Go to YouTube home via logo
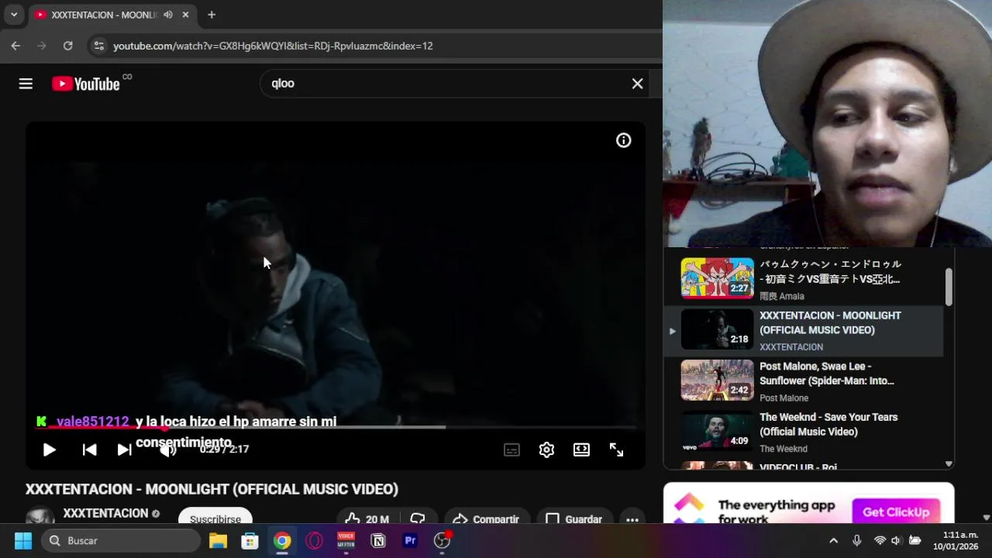Viewport: 992px width, 558px height. coord(86,84)
